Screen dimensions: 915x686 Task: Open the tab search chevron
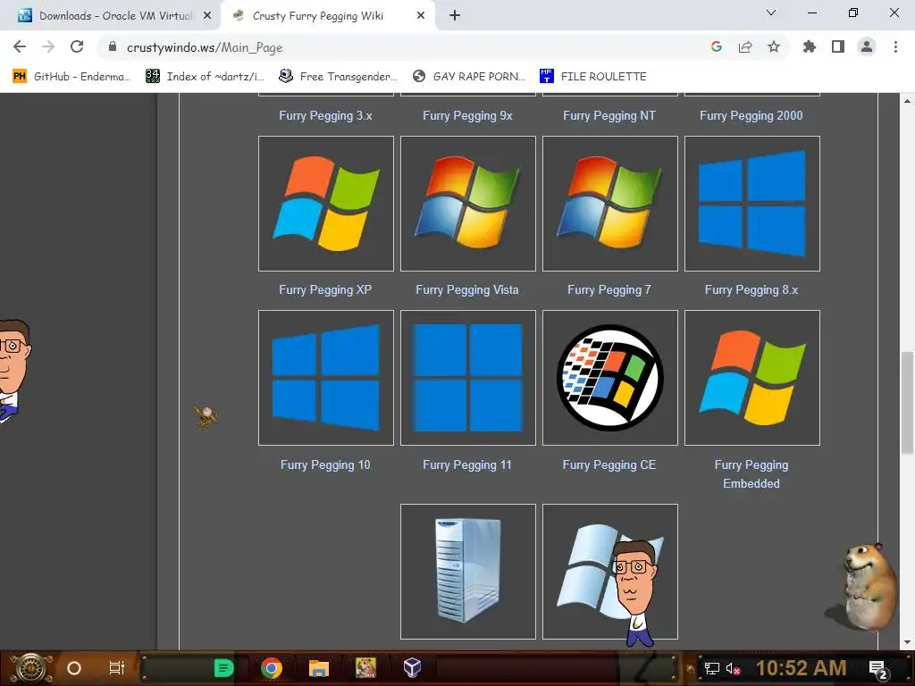click(x=771, y=13)
